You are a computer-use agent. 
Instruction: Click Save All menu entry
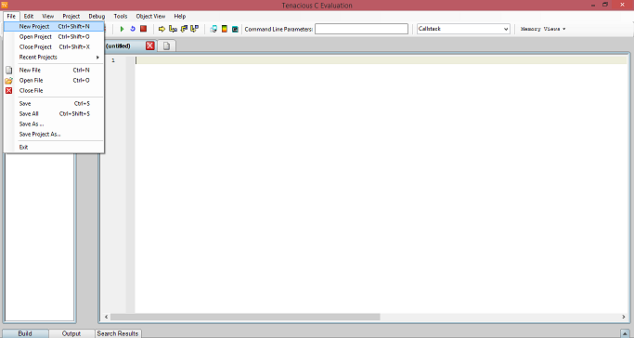pyautogui.click(x=54, y=113)
